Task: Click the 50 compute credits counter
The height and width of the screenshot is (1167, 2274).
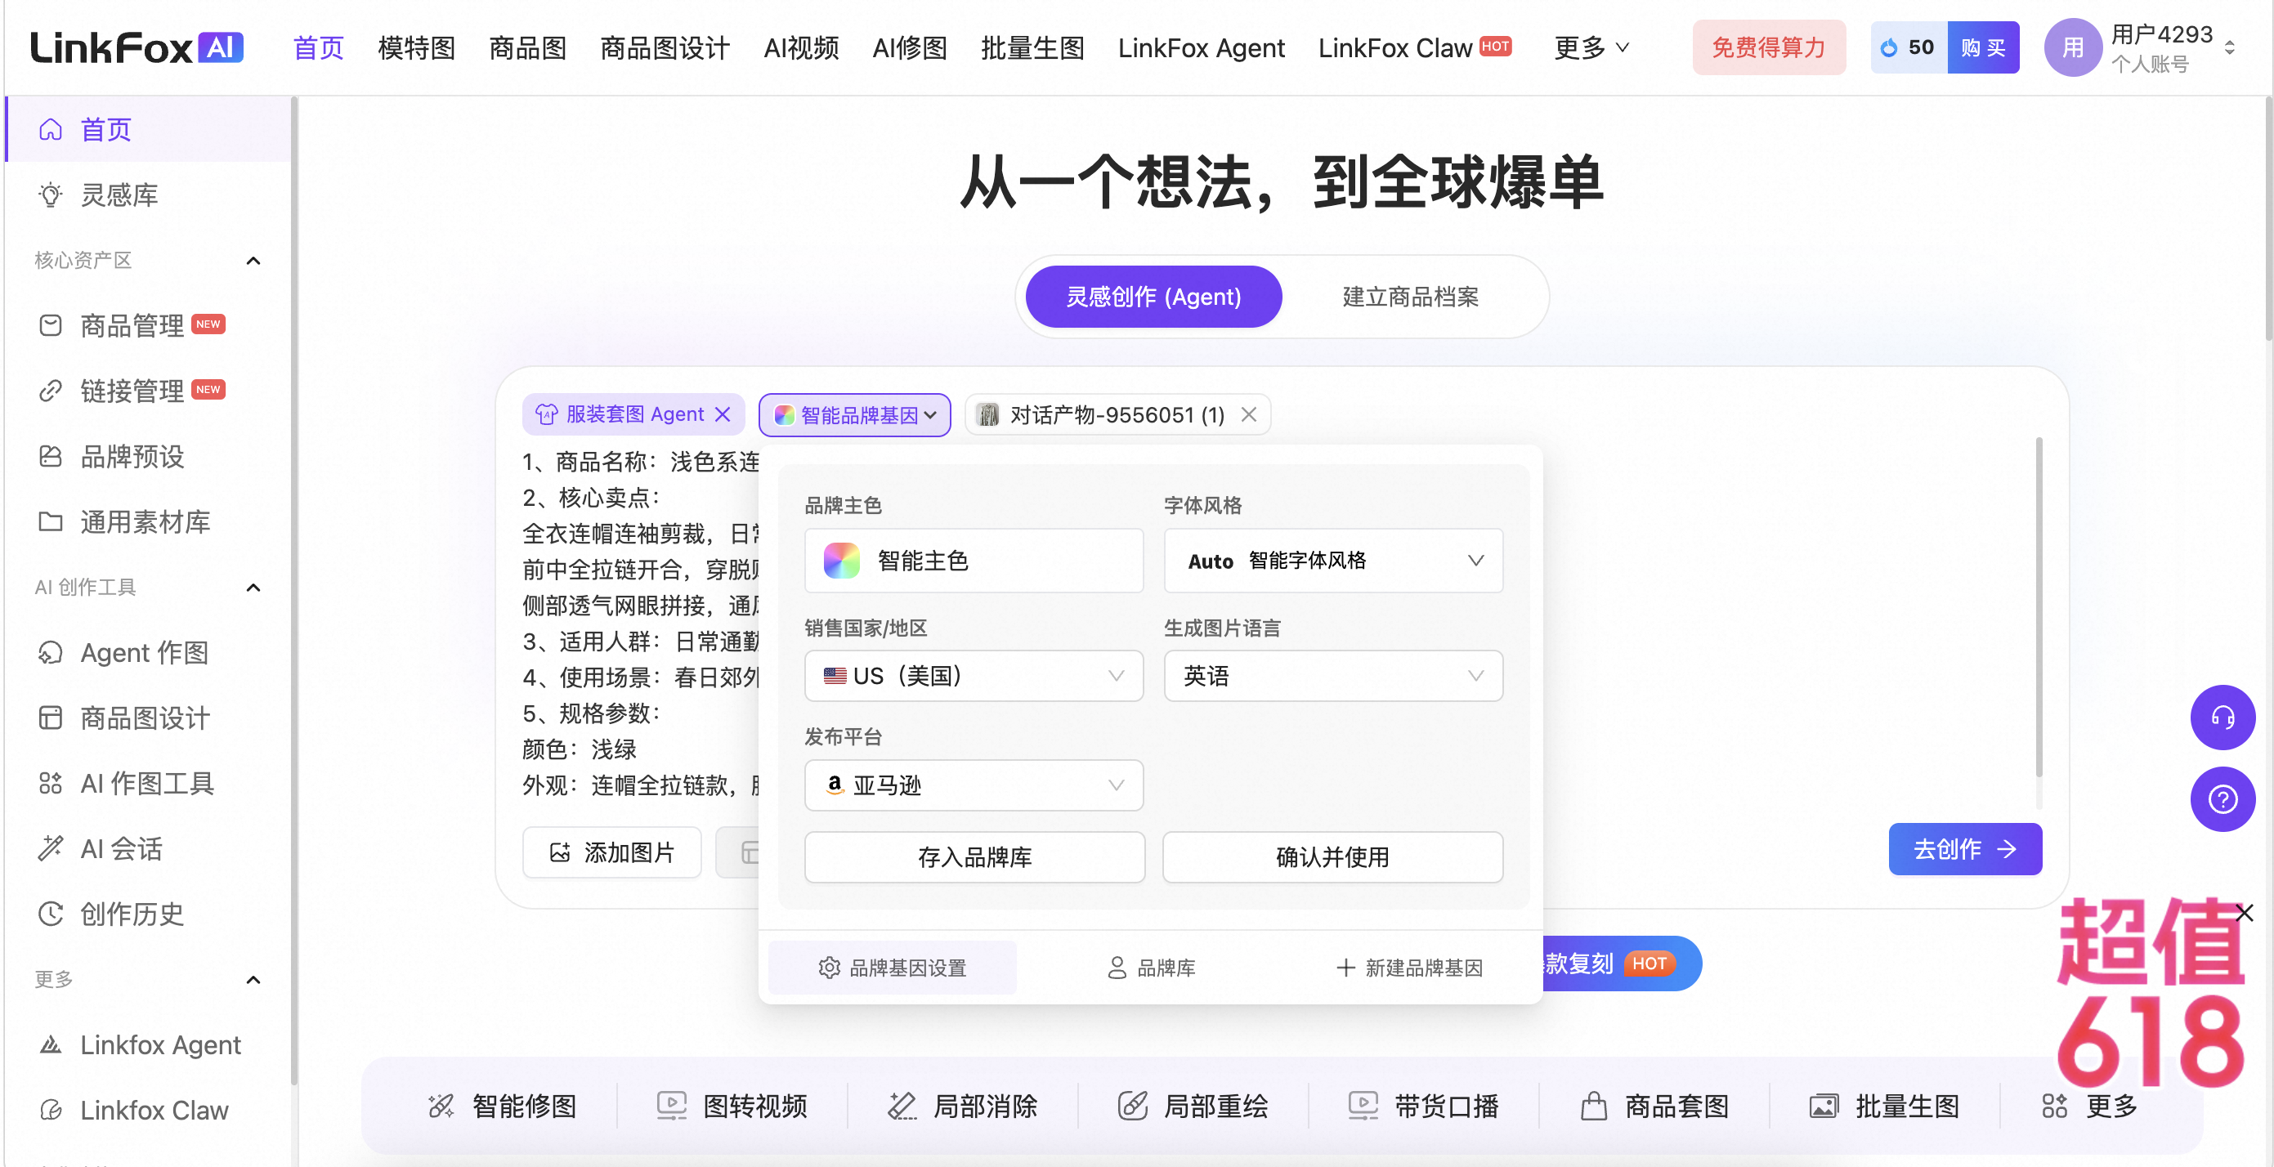Action: click(1909, 47)
